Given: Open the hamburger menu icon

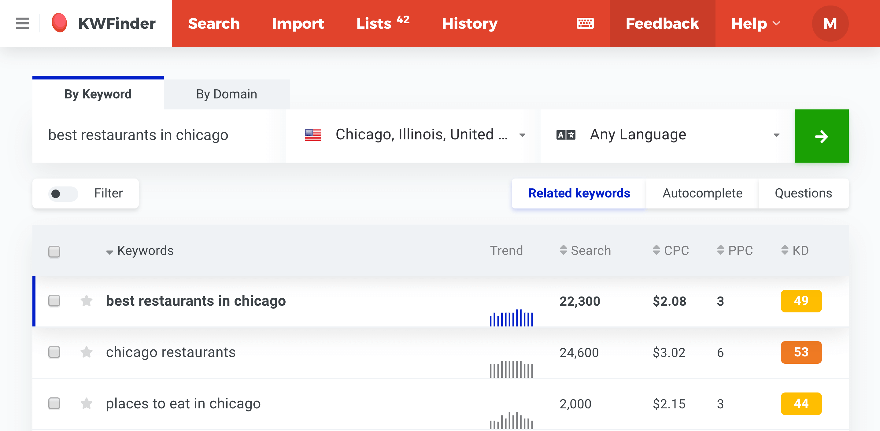Looking at the screenshot, I should [23, 24].
